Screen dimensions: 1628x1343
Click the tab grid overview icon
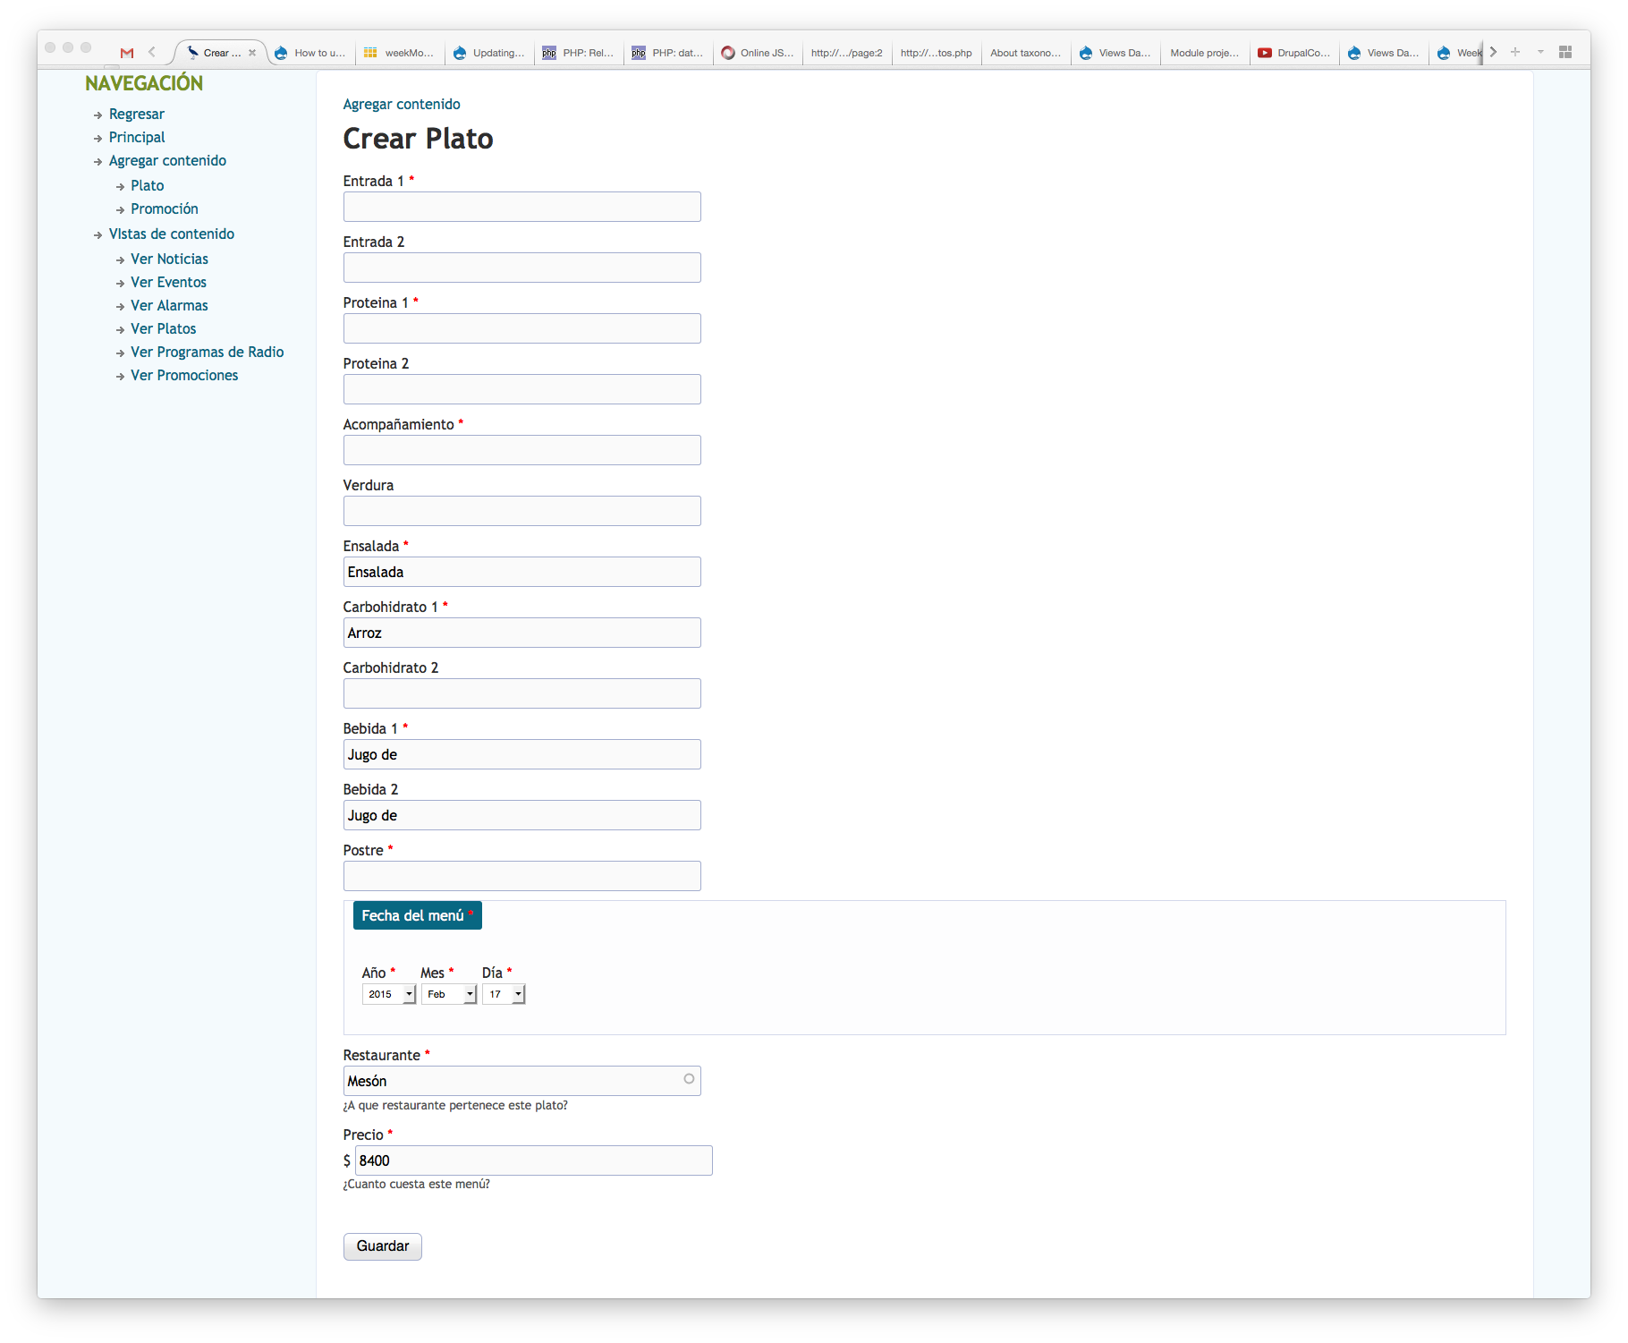(x=1565, y=52)
